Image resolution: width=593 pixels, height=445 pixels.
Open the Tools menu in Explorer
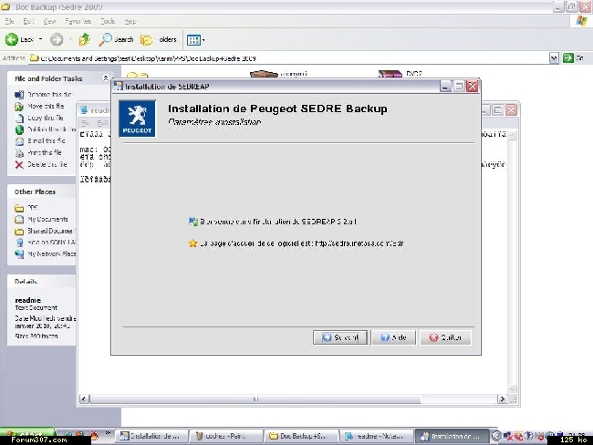pyautogui.click(x=108, y=20)
